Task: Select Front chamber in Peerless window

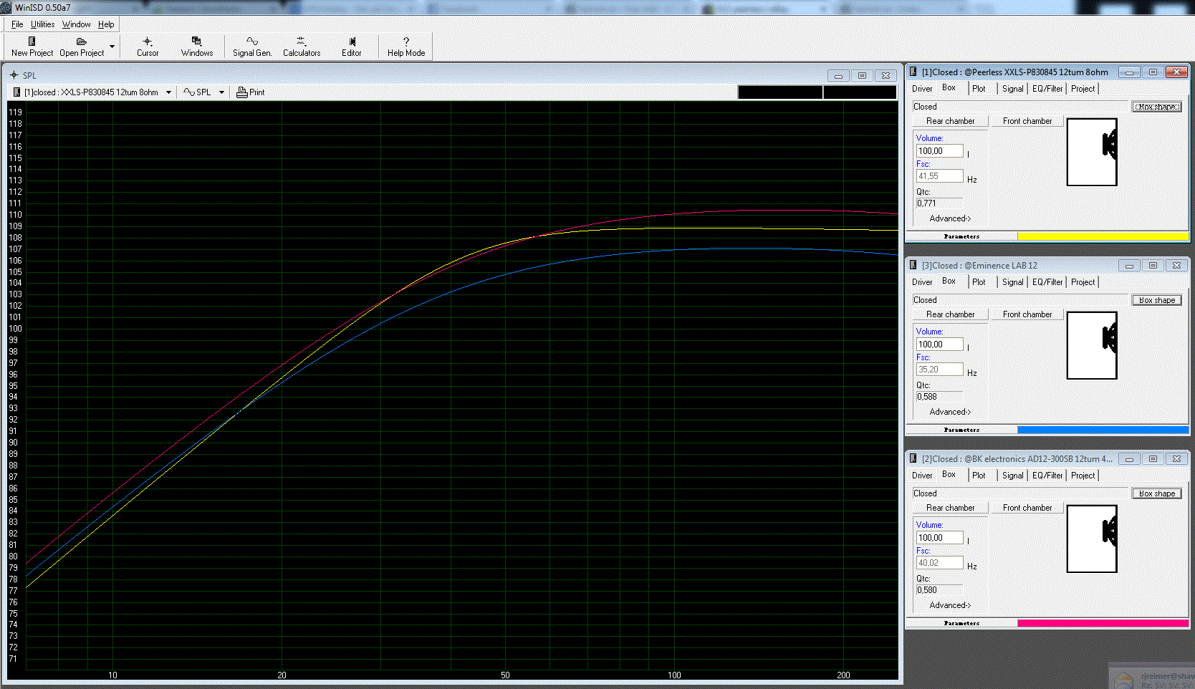Action: pyautogui.click(x=1027, y=121)
